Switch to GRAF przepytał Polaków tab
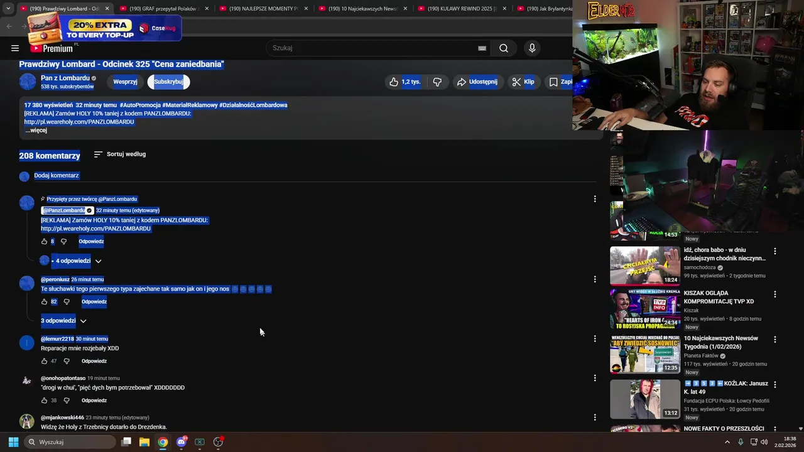This screenshot has height=452, width=804. click(x=163, y=9)
